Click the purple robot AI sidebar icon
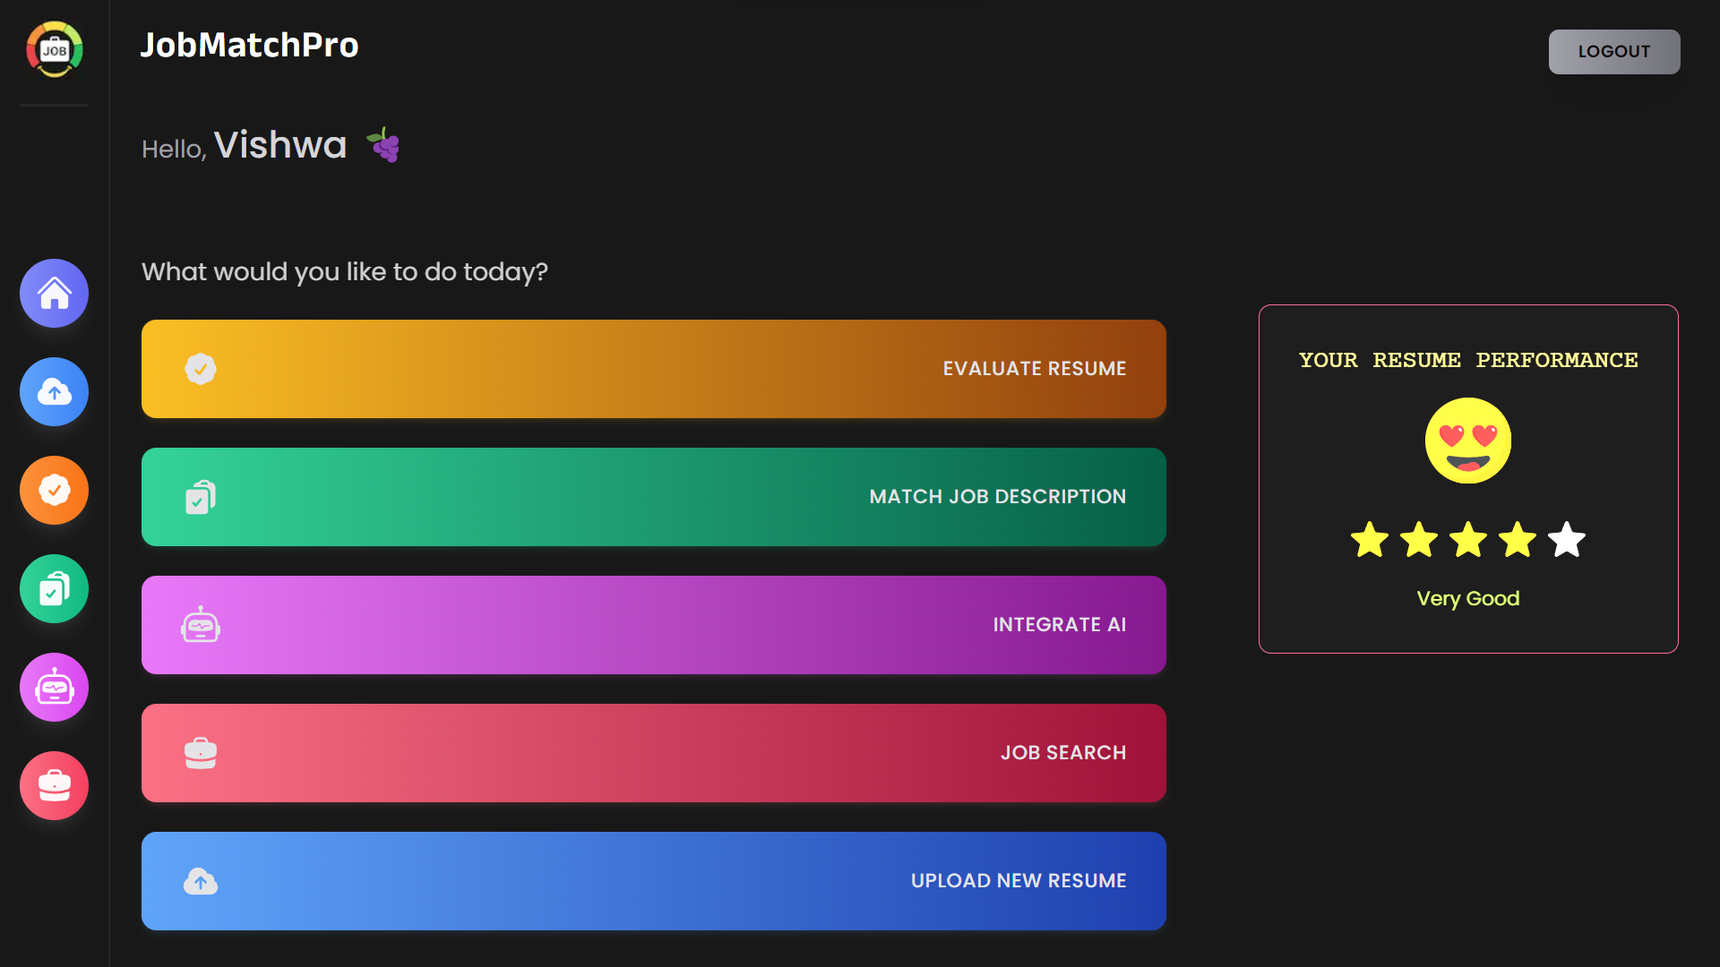The image size is (1720, 967). tap(55, 688)
